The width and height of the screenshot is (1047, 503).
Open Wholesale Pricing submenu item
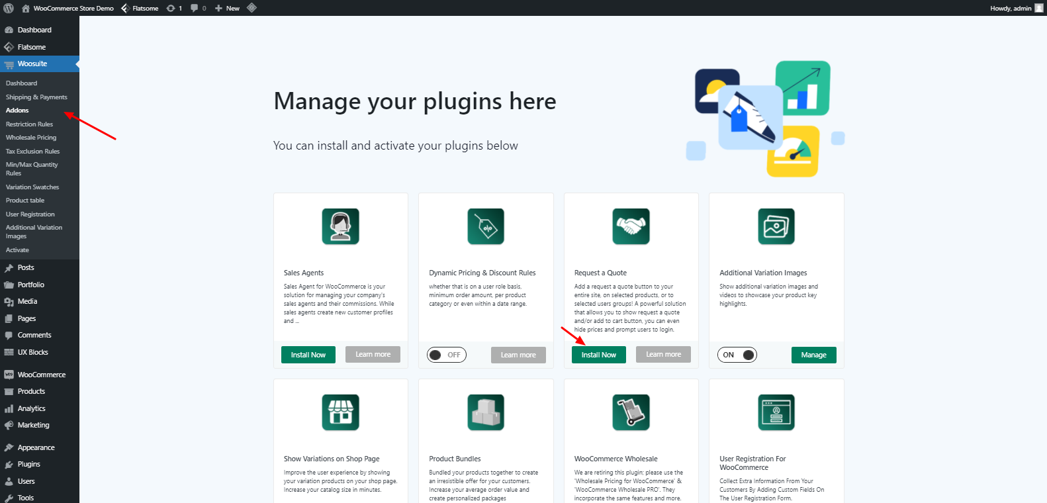click(31, 138)
